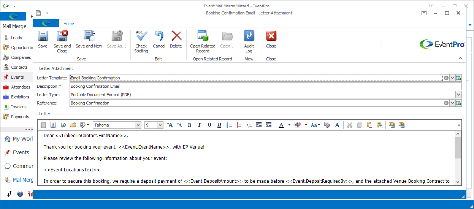Clear the Letter Template field
The width and height of the screenshot is (474, 209).
click(x=446, y=78)
